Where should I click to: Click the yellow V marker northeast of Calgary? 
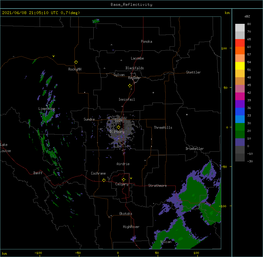tap(131, 178)
